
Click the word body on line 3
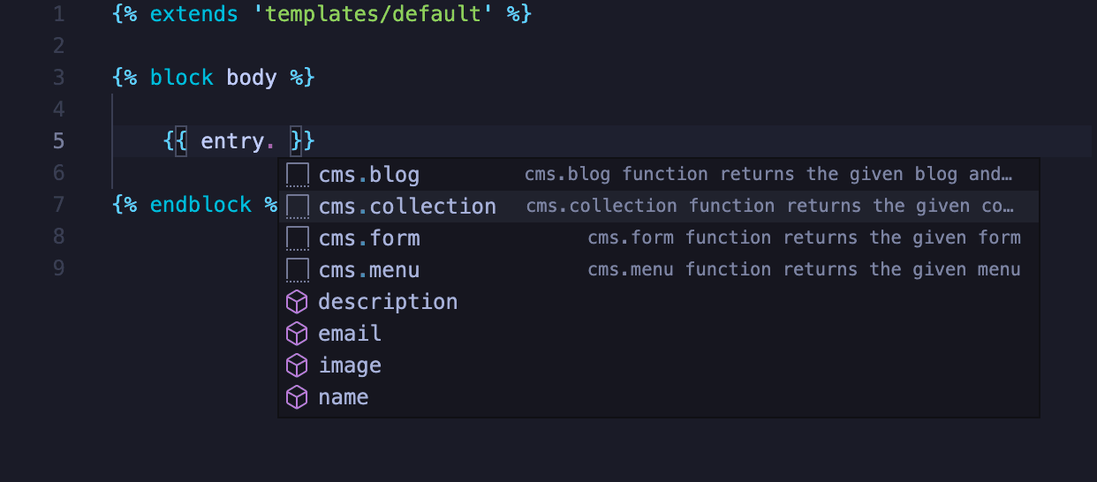point(252,78)
